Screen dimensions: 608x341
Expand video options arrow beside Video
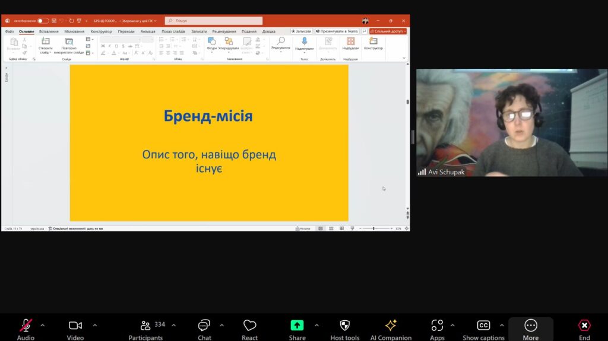pyautogui.click(x=94, y=325)
